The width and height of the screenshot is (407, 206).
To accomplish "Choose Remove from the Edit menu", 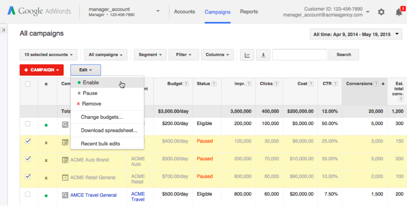I will coord(107,104).
